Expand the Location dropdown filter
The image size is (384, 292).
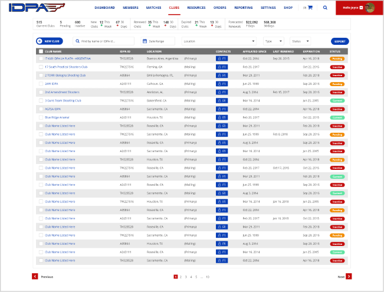218,41
